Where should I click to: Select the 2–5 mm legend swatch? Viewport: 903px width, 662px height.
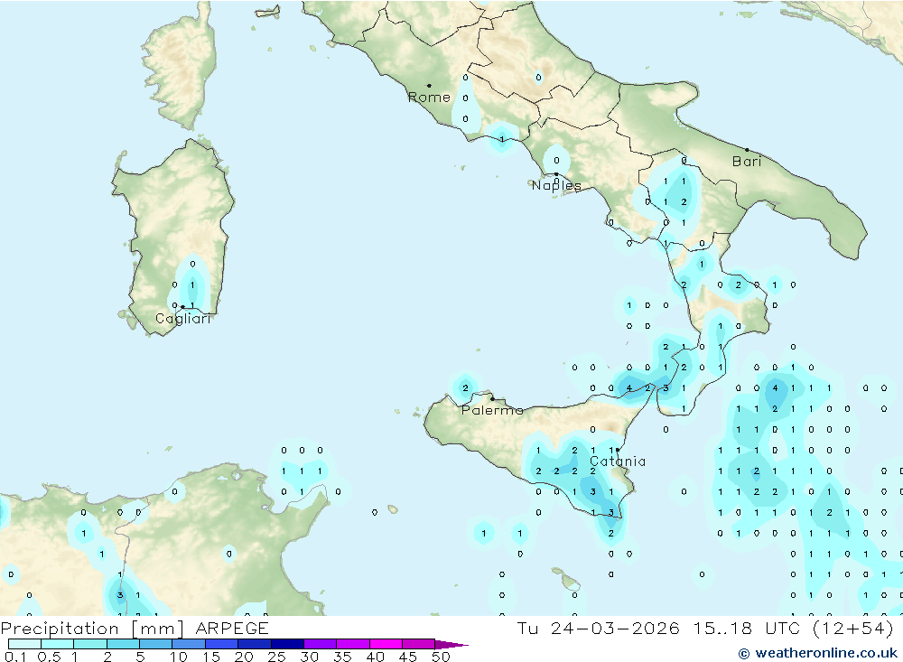tap(123, 644)
